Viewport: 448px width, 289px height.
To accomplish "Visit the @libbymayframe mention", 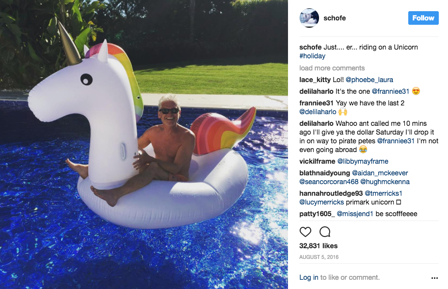I will [x=363, y=161].
